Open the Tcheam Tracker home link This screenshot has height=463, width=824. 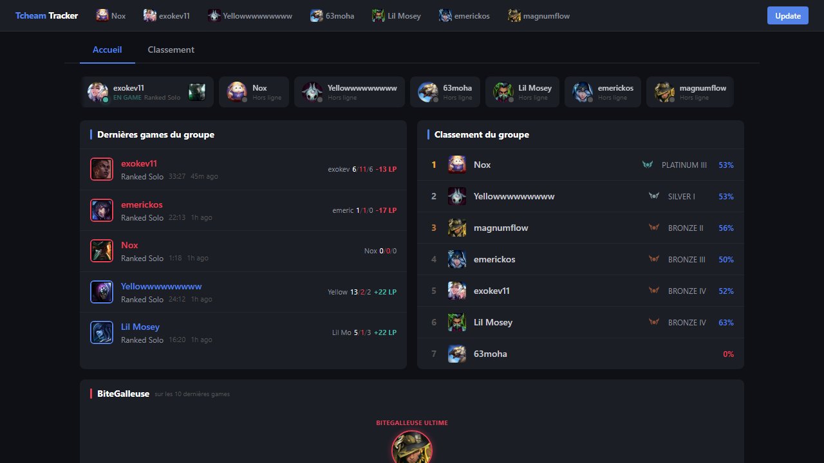click(x=46, y=15)
